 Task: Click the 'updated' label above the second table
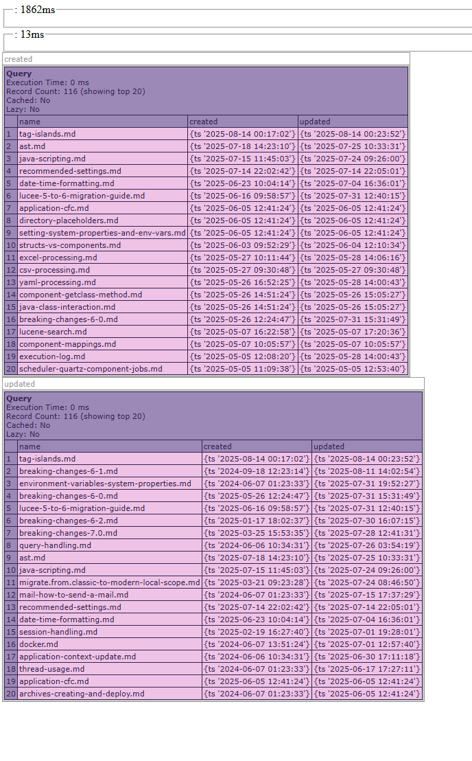pos(19,384)
